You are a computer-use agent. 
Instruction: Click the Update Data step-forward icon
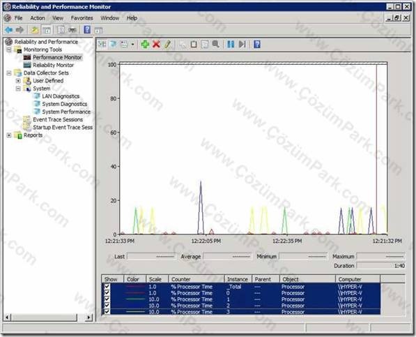(242, 44)
